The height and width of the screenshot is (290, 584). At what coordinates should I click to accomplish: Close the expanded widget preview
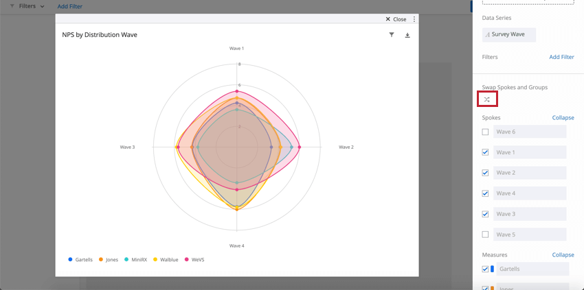396,19
